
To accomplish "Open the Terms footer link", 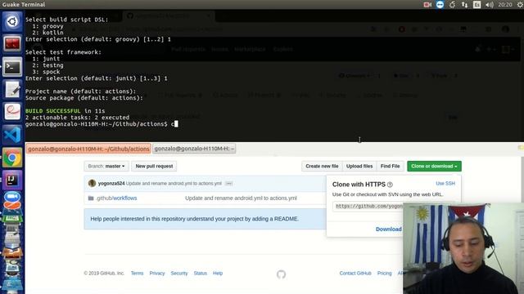I will click(137, 273).
